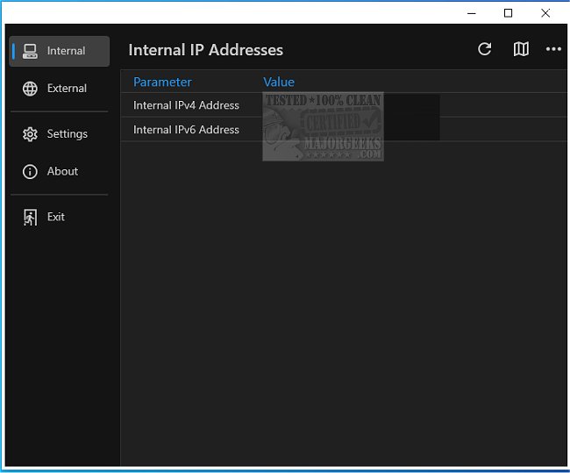Close the application window
This screenshot has height=473, width=570.
point(545,13)
